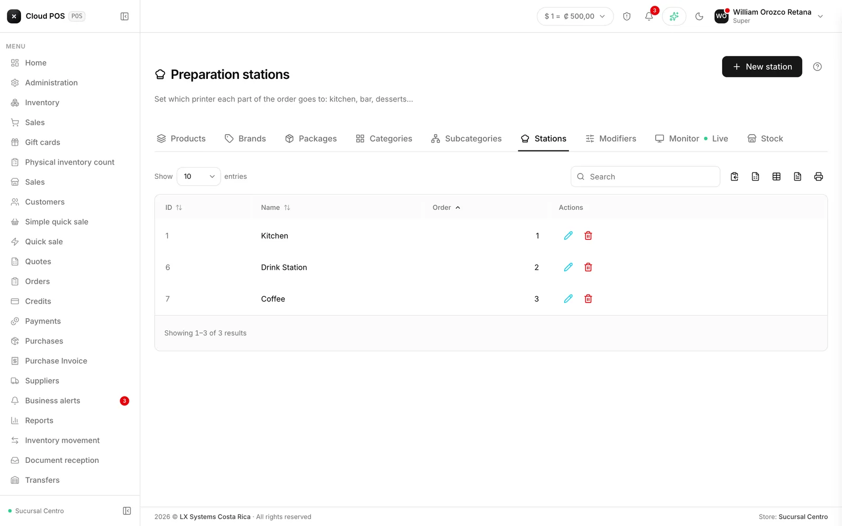
Task: Edit the Coffee station
Action: pyautogui.click(x=568, y=299)
